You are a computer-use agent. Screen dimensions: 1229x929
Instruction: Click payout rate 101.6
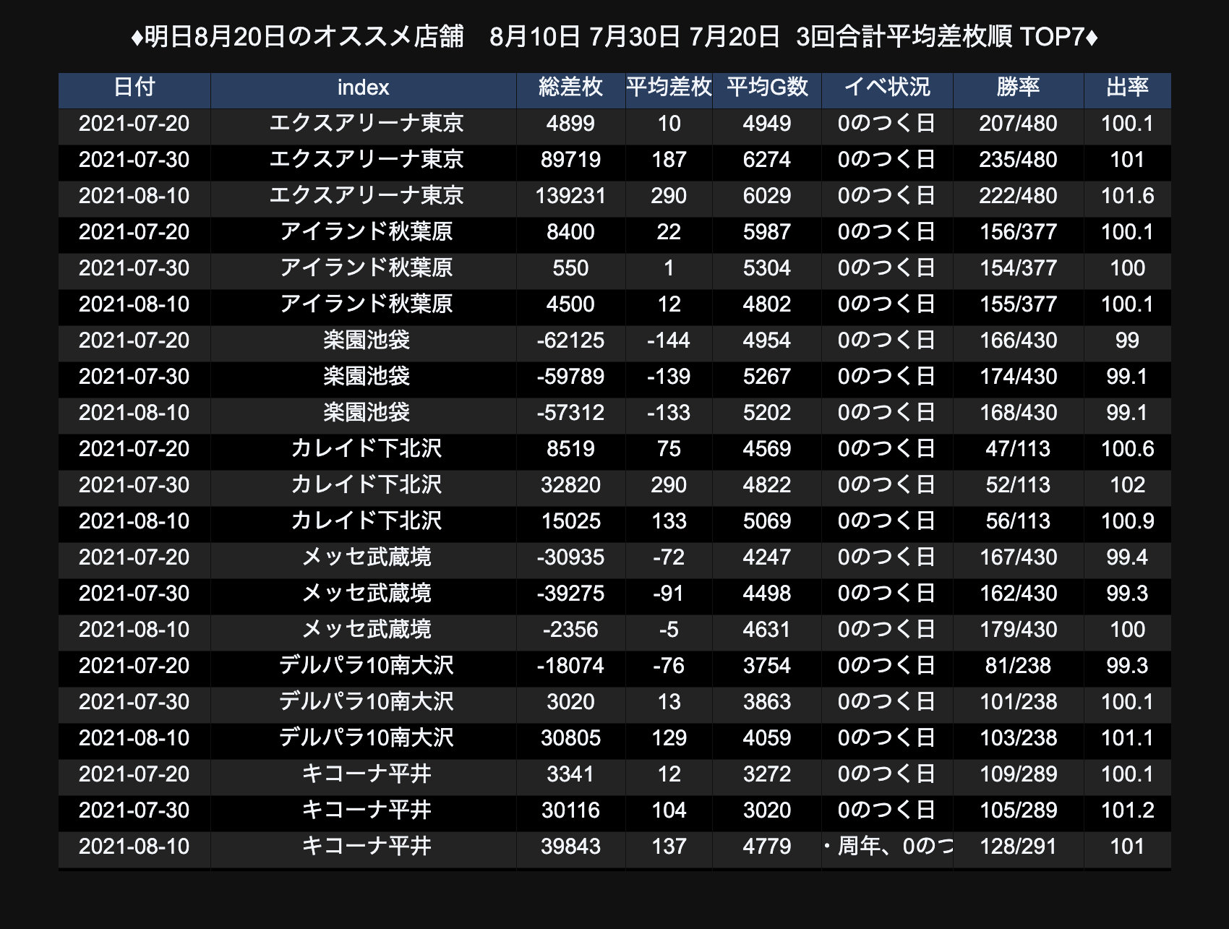(x=1127, y=196)
